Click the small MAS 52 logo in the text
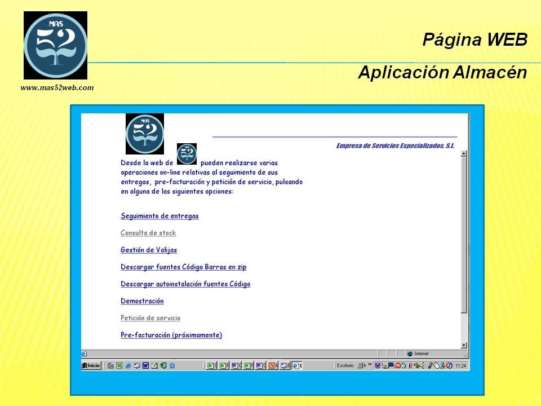The height and width of the screenshot is (406, 541). pos(187,154)
